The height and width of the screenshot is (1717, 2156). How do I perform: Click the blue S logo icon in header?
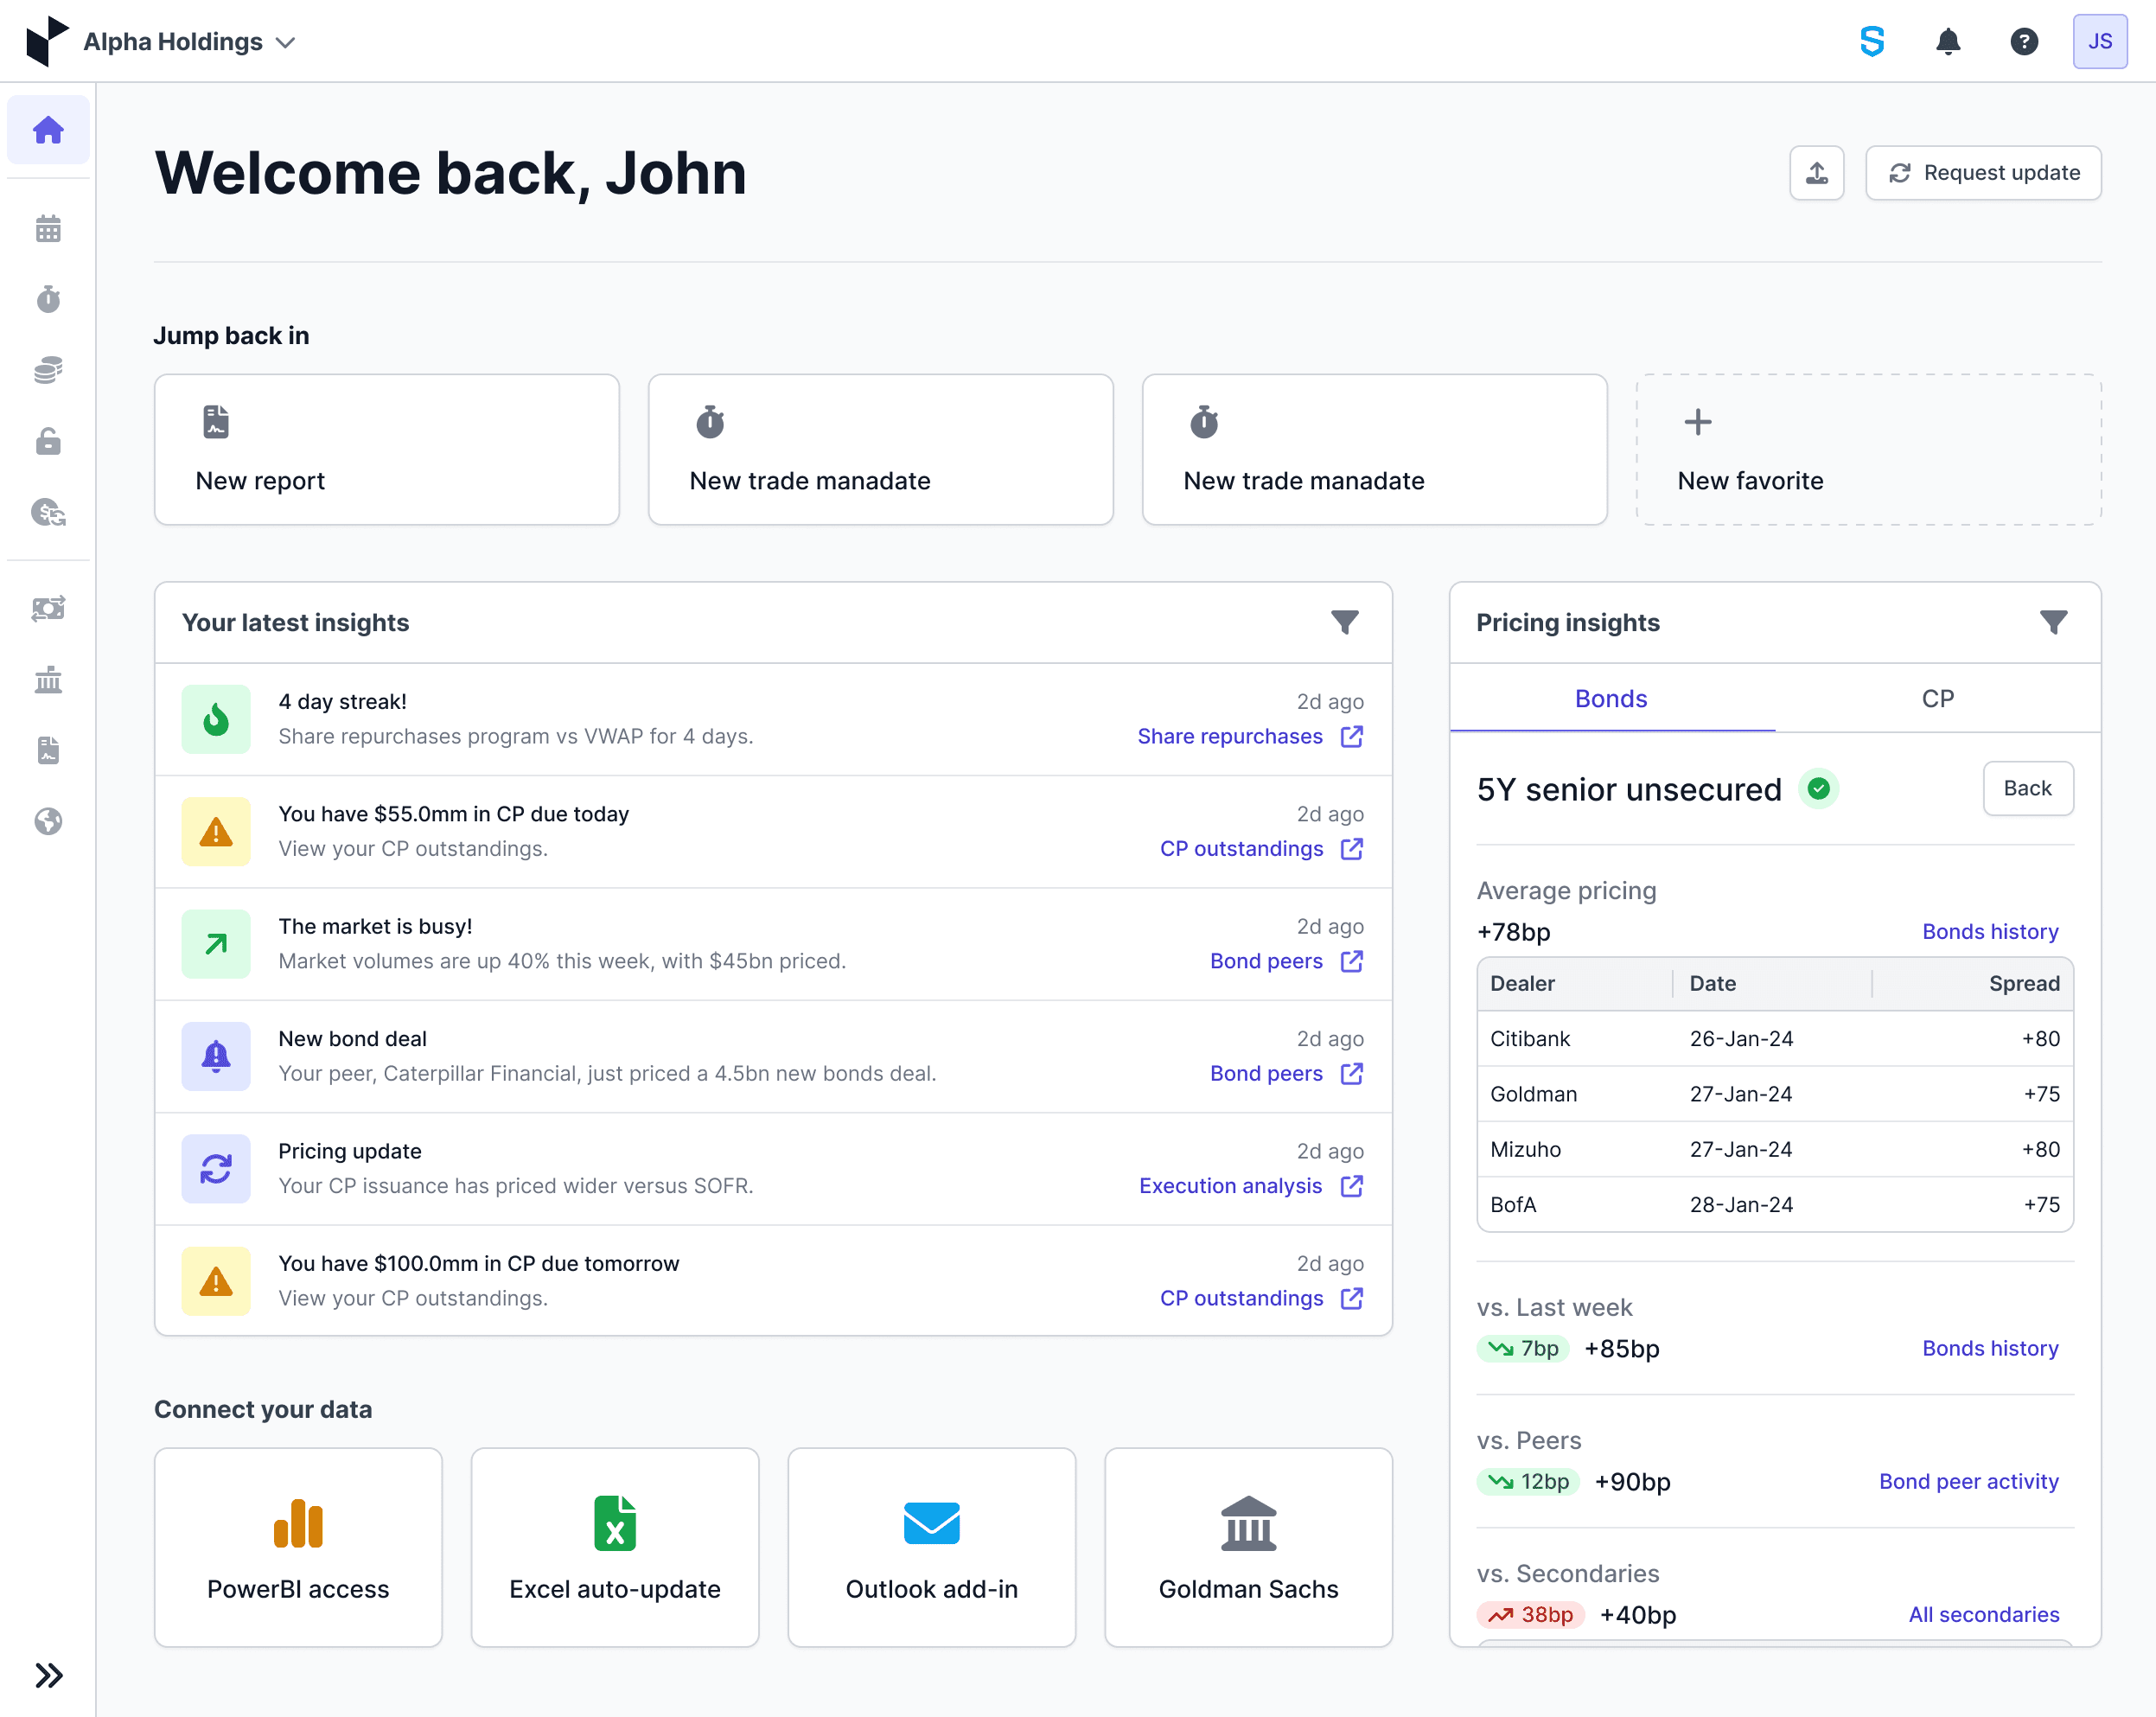1872,41
